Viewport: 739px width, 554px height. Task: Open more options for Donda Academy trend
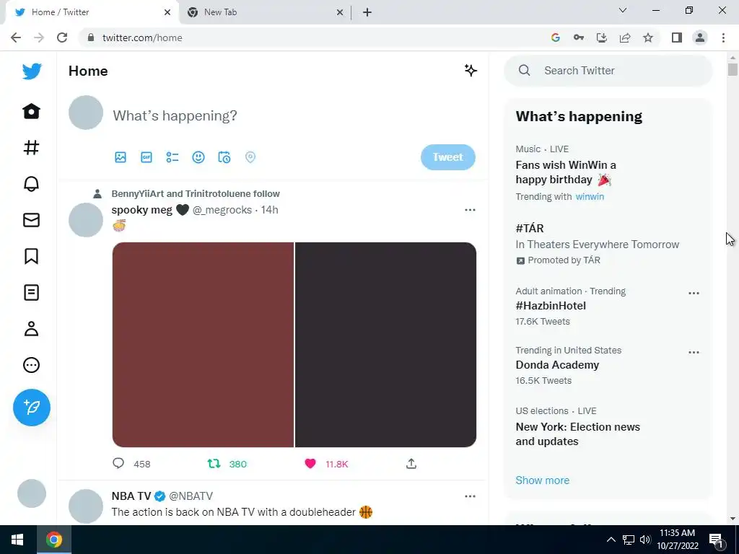(694, 352)
